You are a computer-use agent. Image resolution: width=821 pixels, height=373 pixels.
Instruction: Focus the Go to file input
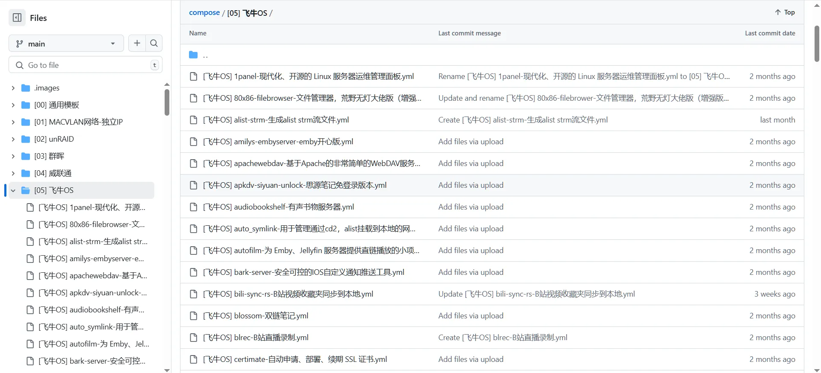[86, 65]
